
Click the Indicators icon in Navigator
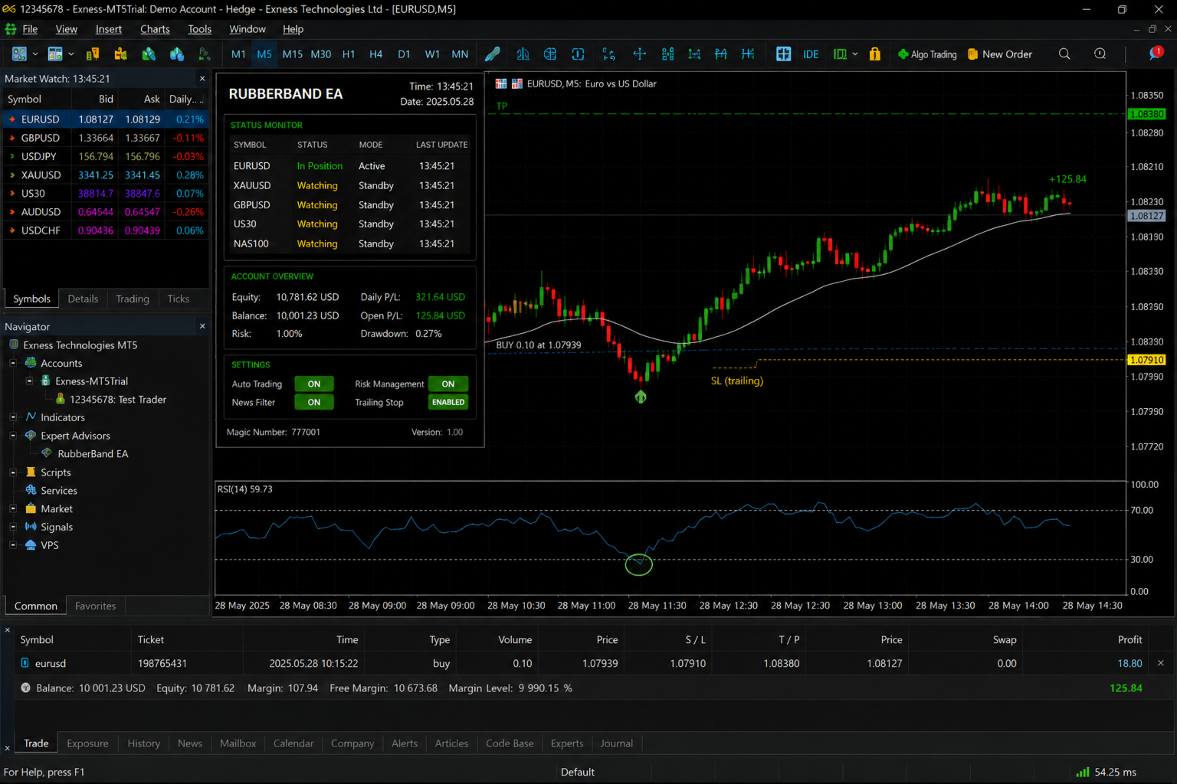(31, 417)
